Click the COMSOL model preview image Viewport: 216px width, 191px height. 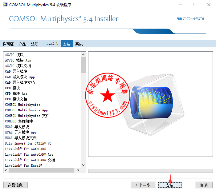tap(150, 104)
